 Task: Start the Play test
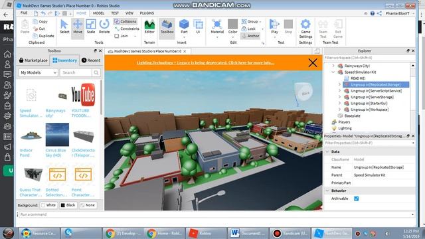coord(274,27)
